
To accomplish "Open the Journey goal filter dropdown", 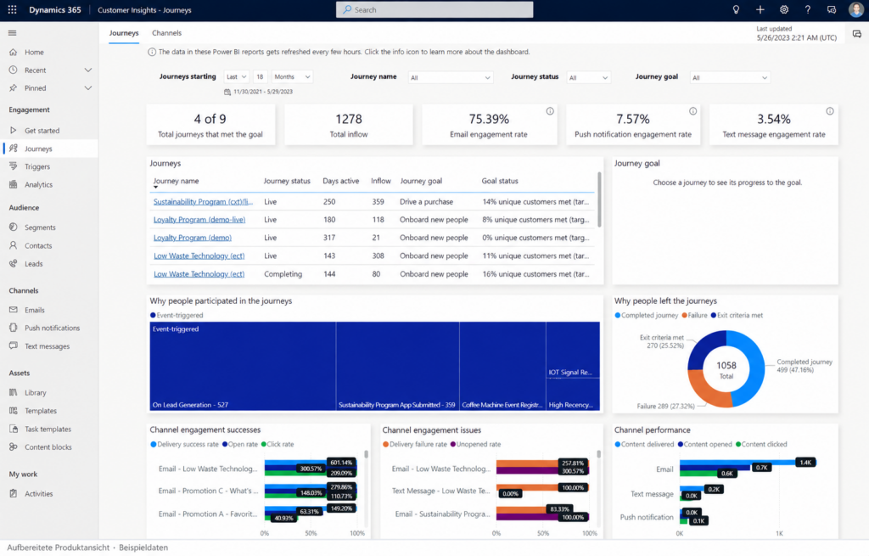I will click(729, 77).
